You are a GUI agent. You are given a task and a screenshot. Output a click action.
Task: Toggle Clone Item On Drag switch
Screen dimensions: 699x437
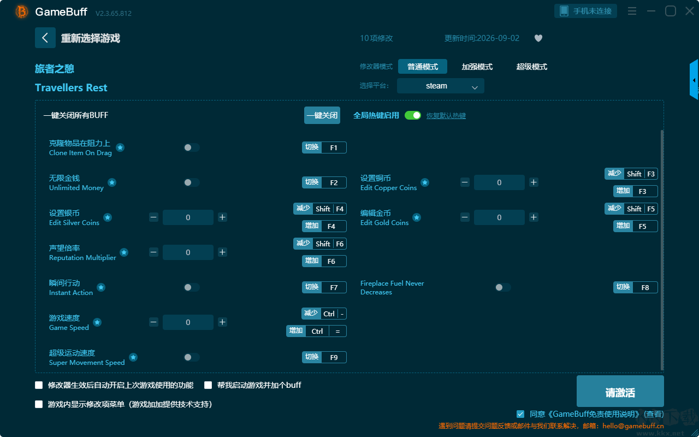(192, 147)
